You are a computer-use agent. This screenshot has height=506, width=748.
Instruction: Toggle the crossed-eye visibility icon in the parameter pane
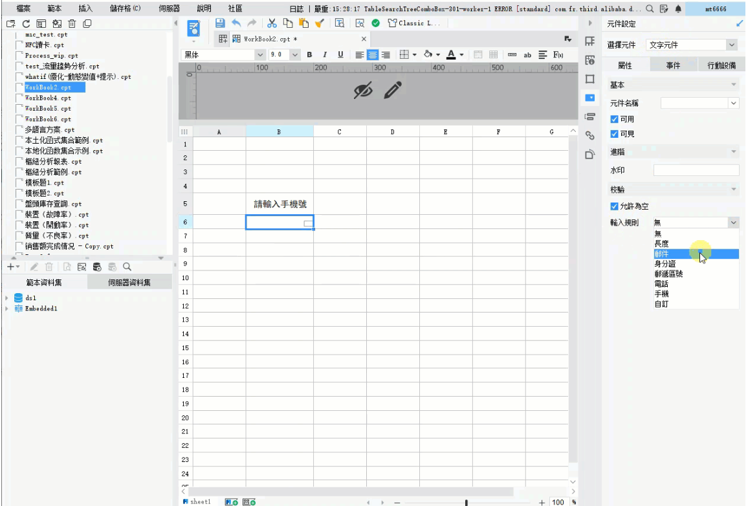pyautogui.click(x=363, y=90)
